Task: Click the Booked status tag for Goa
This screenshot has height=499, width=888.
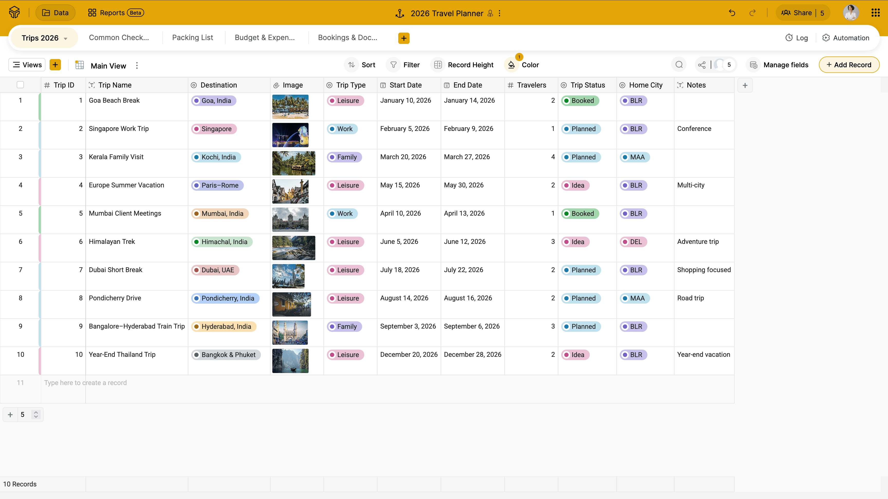Action: [x=580, y=101]
